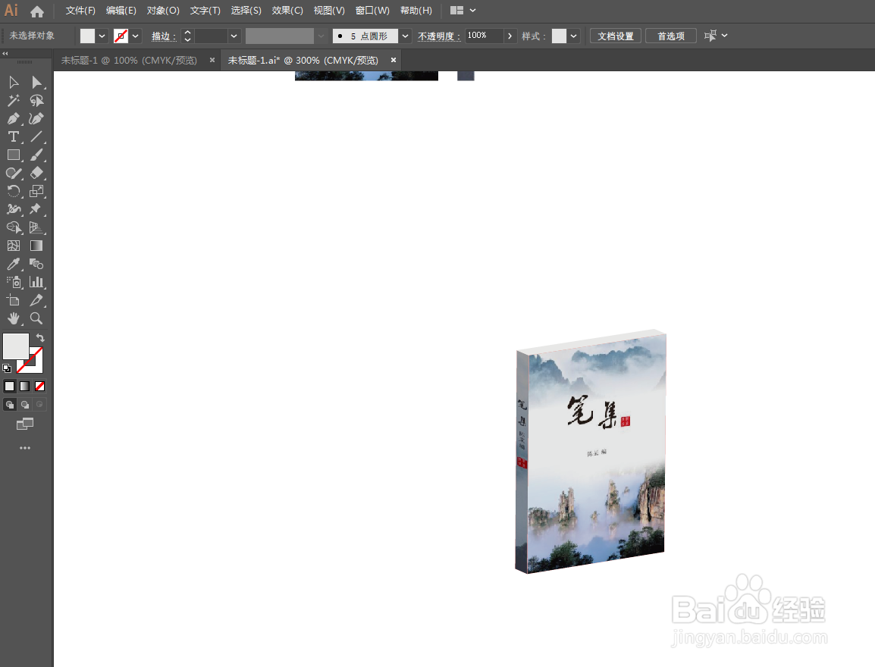The image size is (875, 667).
Task: Expand the opacity slider arrow
Action: tap(510, 36)
